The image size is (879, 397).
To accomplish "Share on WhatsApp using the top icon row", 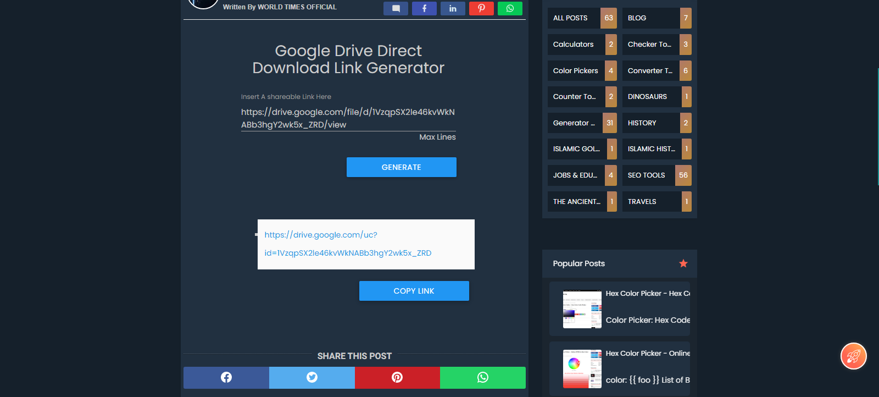I will tap(510, 8).
